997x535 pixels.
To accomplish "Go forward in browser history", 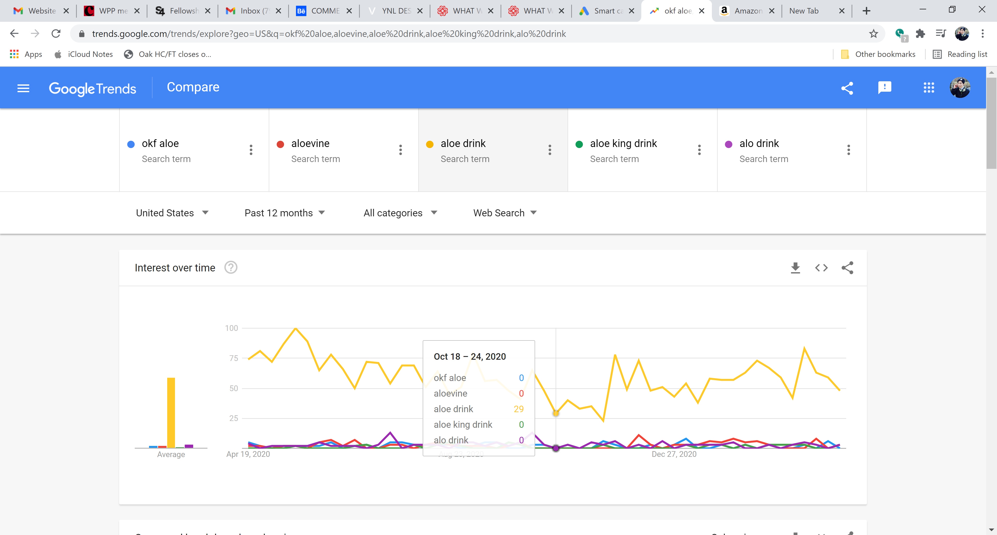I will [35, 34].
